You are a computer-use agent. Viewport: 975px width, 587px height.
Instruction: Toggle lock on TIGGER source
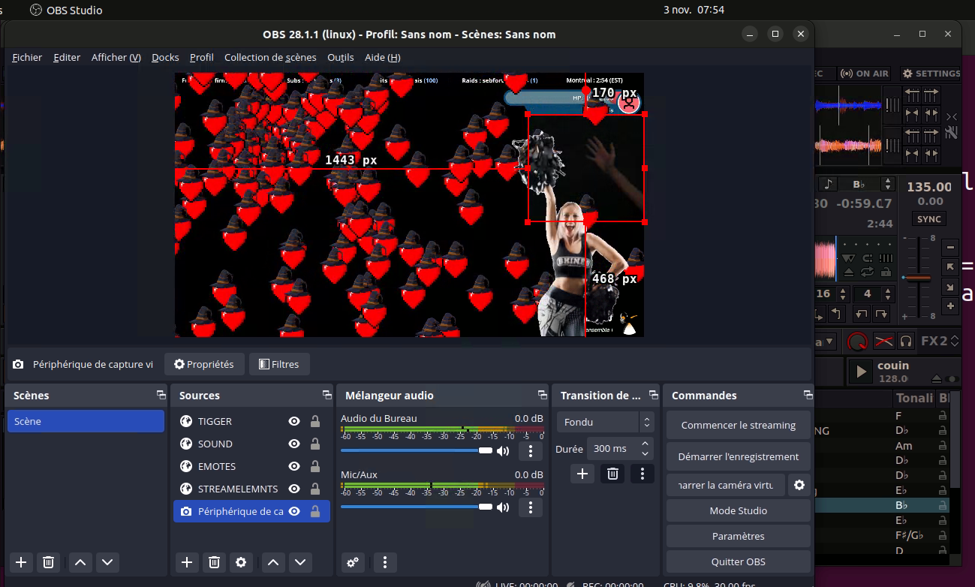click(x=315, y=421)
